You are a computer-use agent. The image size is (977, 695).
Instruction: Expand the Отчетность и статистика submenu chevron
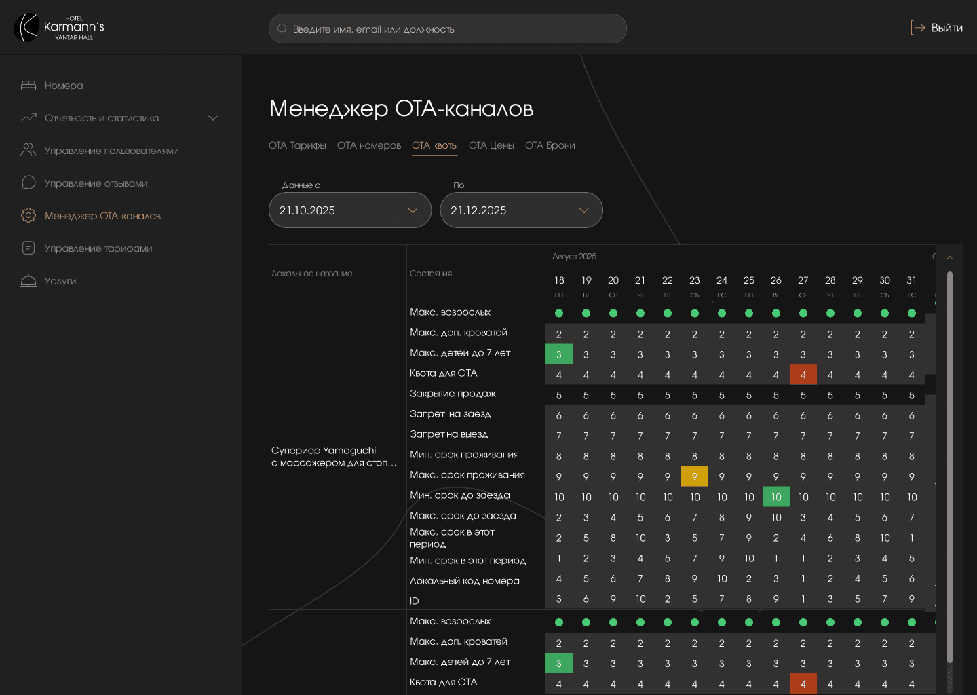pyautogui.click(x=213, y=118)
